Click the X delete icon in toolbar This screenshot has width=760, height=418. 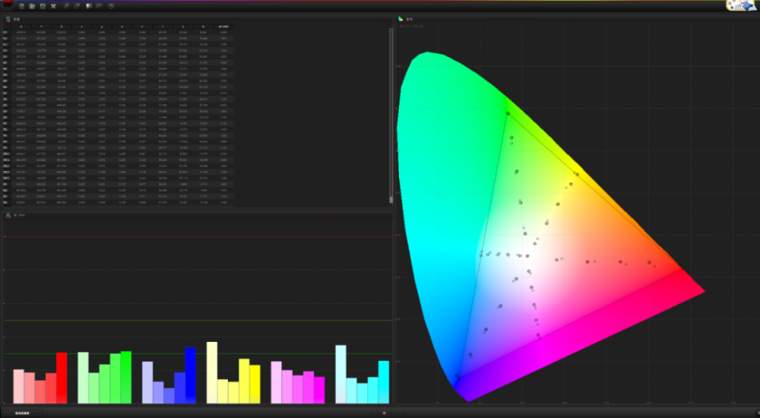(x=54, y=6)
